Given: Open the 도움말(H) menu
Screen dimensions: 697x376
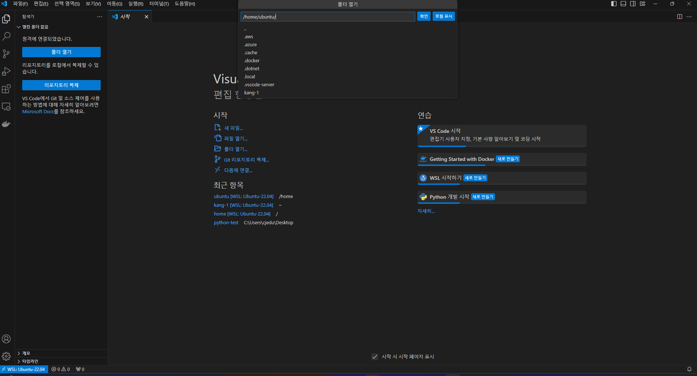Looking at the screenshot, I should tap(185, 4).
